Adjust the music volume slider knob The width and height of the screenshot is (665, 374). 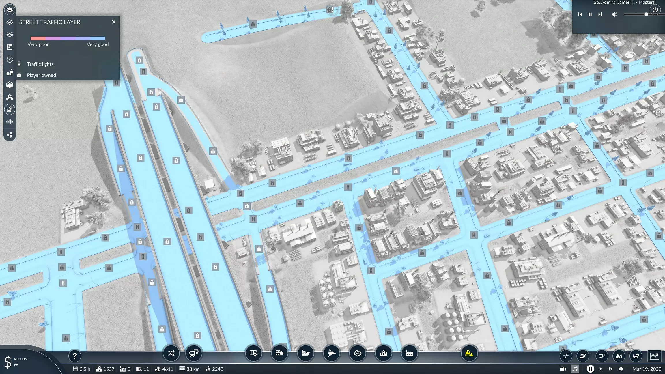click(x=646, y=14)
